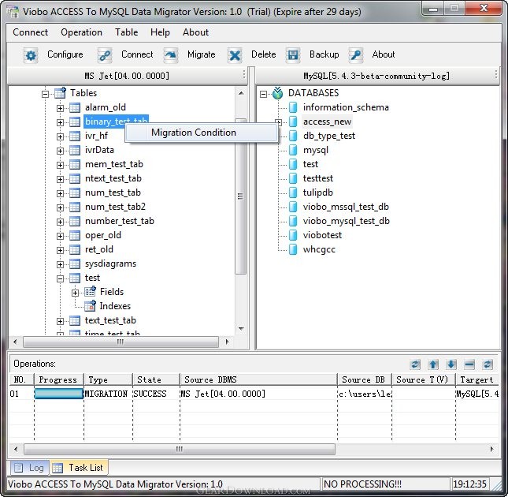The image size is (508, 497).
Task: Select the db_type_test database
Action: (329, 136)
